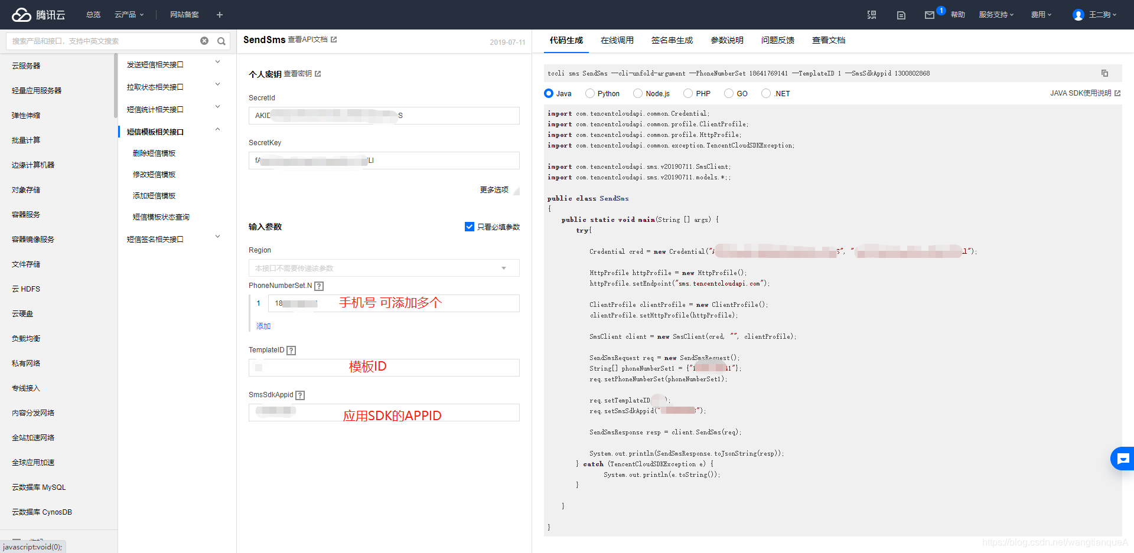
Task: Select 添加短信模板 interface
Action: (154, 196)
